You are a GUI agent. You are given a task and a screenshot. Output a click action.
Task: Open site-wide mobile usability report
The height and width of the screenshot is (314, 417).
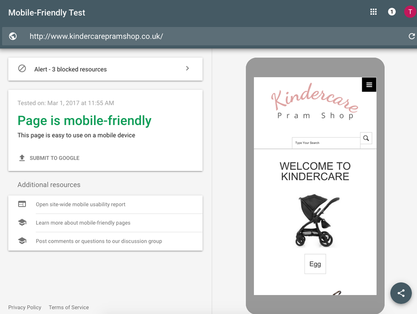point(81,204)
